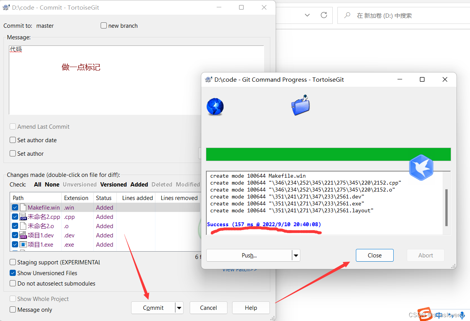
Task: Enable Do not autoselect submodules
Action: tap(13, 283)
